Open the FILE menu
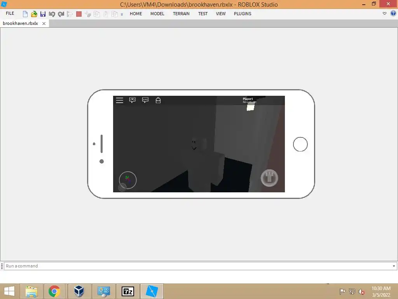The image size is (398, 299). pyautogui.click(x=10, y=14)
